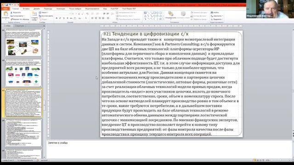Switch to the Transitions (Переходы) ribbon tab
Viewport: 294px width, 165px height.
pyautogui.click(x=48, y=9)
